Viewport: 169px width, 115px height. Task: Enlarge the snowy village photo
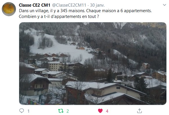click(93, 63)
